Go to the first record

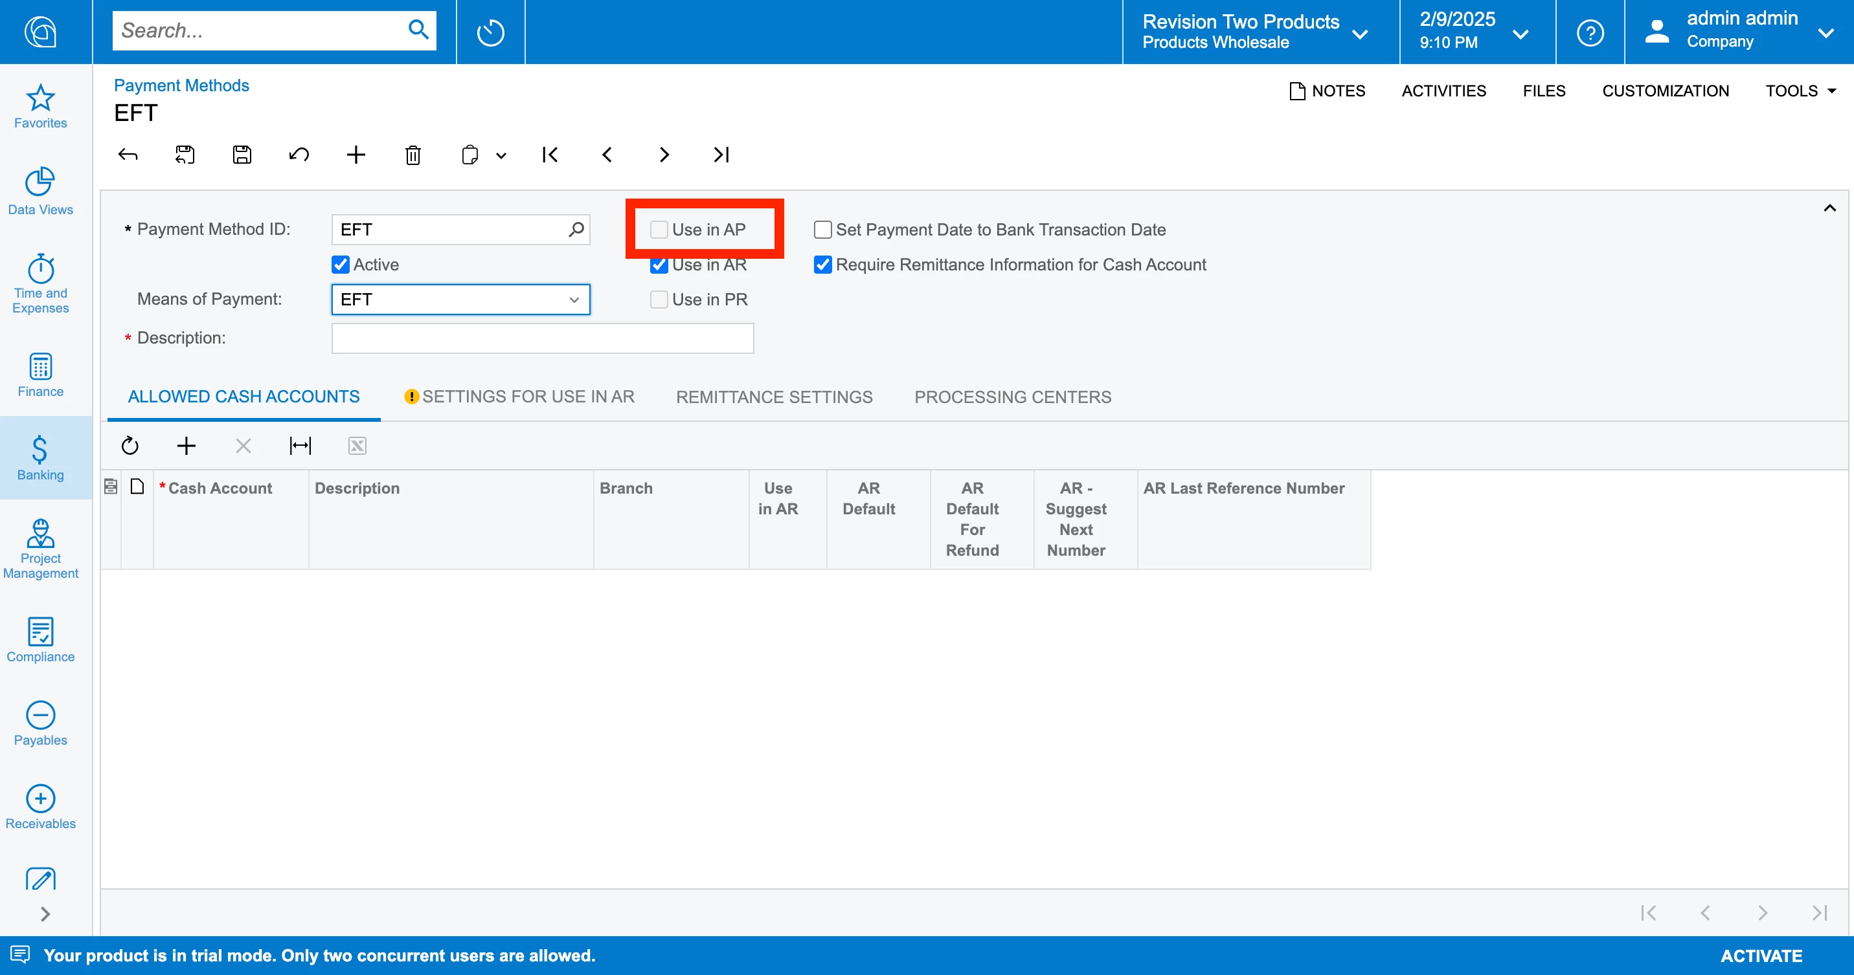pos(550,155)
